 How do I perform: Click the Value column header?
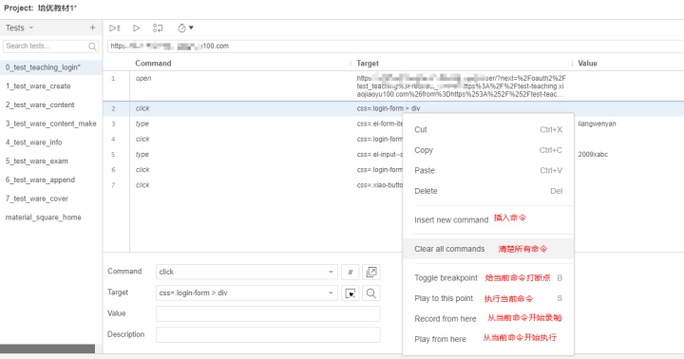point(588,64)
